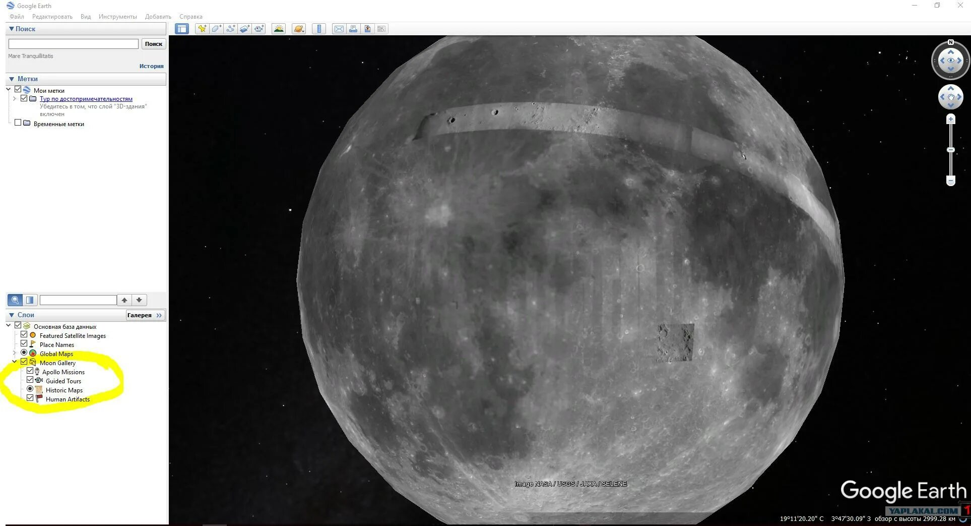Disable the Featured Satellite Images layer
The width and height of the screenshot is (971, 526).
(24, 335)
